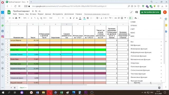The width and height of the screenshot is (169, 95).
Task: Format cell as currency (р.)
Action: [x=32, y=18]
